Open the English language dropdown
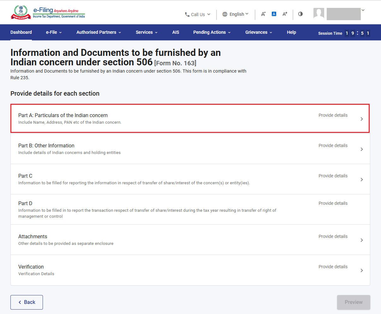Viewport: 381px width, 314px height. click(x=235, y=14)
